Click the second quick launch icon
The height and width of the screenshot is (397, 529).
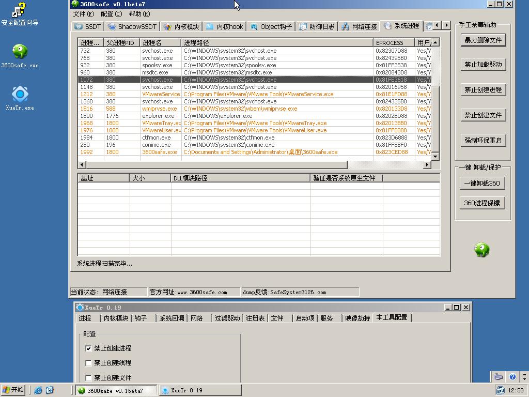click(50, 390)
